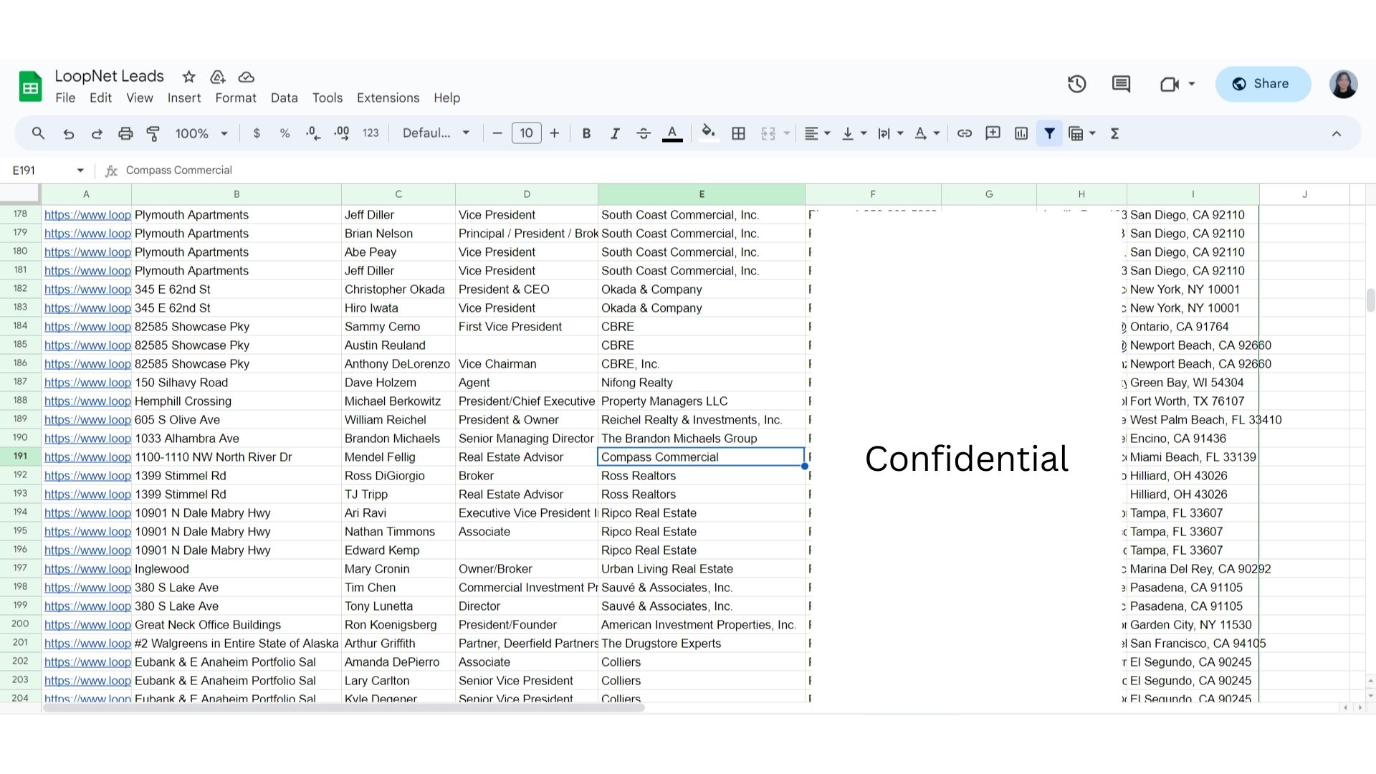Open the Extensions menu

click(388, 98)
